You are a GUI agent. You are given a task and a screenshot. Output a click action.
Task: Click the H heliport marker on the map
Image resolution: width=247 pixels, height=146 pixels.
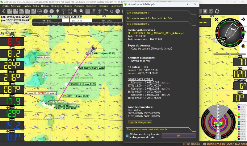pyautogui.click(x=44, y=76)
